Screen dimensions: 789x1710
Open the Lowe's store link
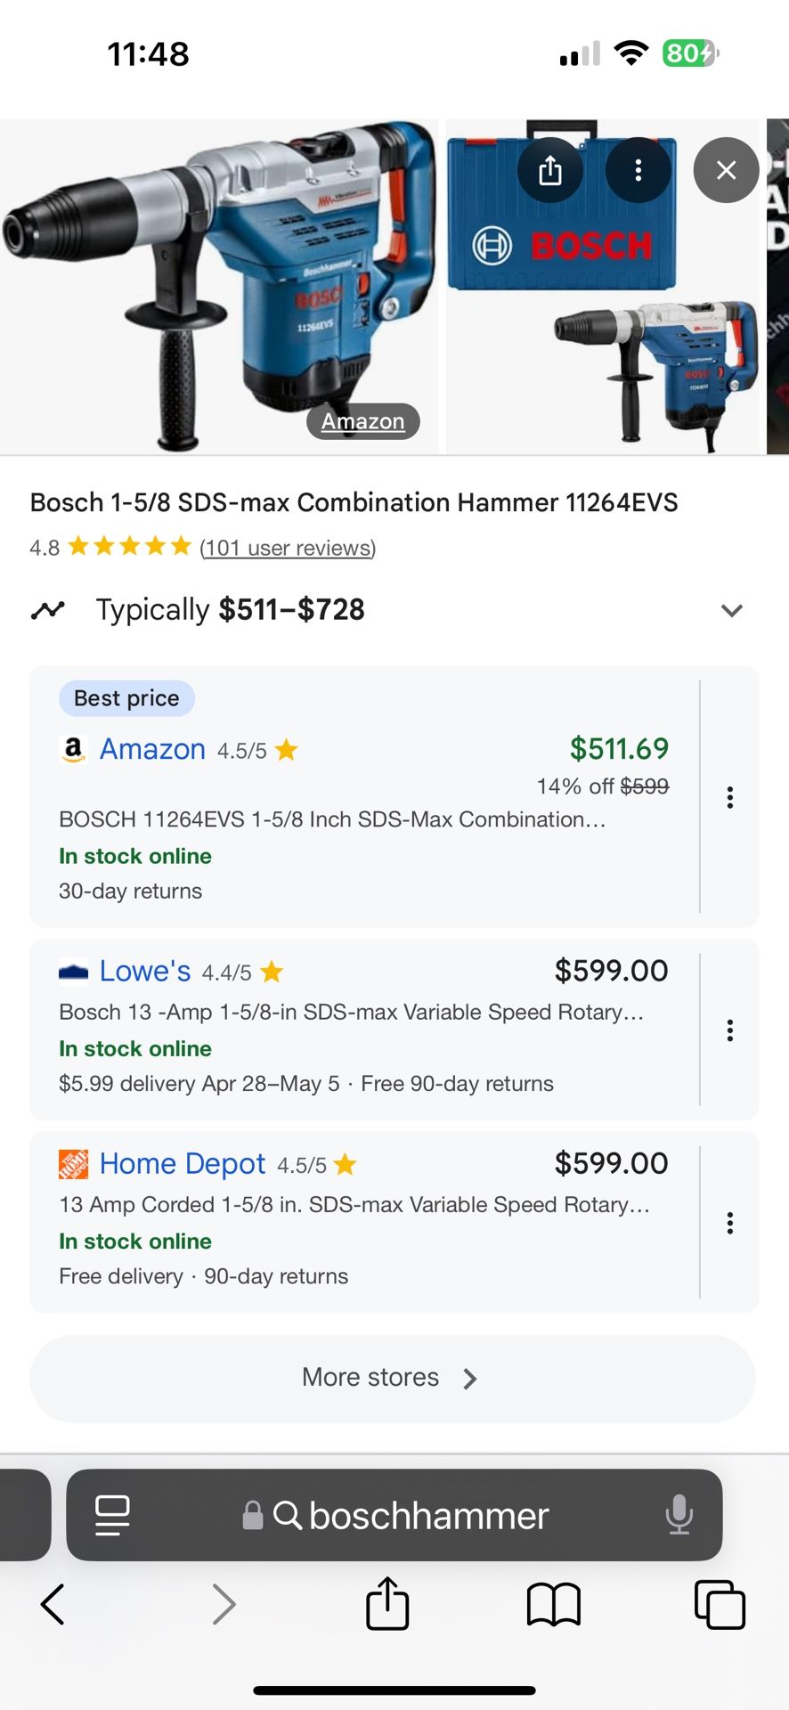click(145, 971)
